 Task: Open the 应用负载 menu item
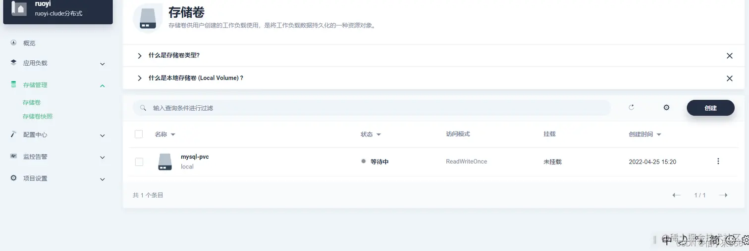[x=35, y=63]
